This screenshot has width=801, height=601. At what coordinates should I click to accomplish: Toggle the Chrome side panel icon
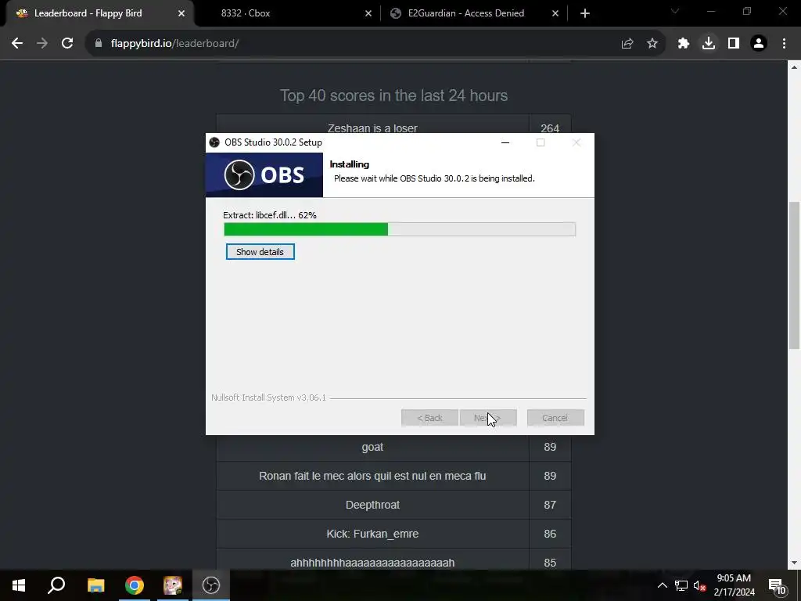coord(734,44)
